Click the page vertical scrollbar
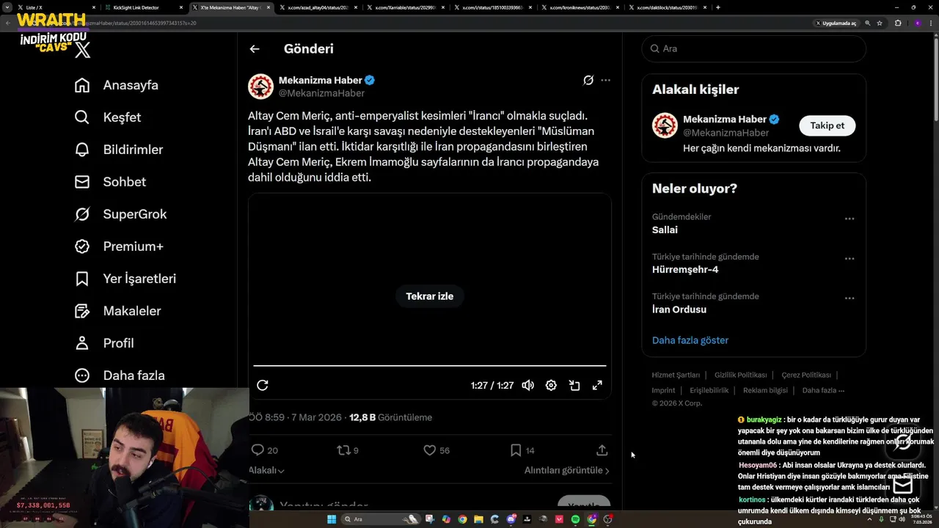Image resolution: width=939 pixels, height=528 pixels. [935, 81]
